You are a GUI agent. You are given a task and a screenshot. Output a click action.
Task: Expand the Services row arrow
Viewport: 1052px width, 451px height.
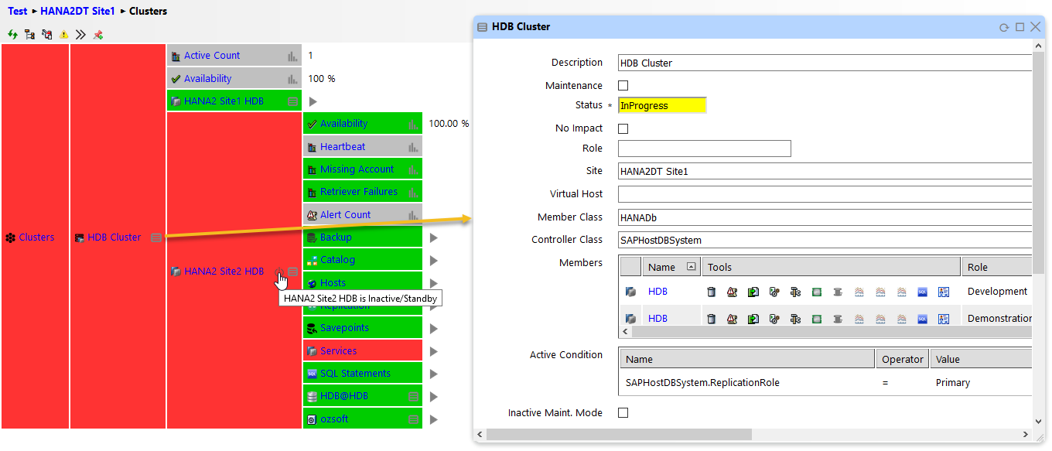(434, 351)
